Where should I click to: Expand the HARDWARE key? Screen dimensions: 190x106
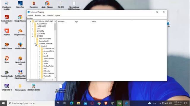click(x=33, y=26)
